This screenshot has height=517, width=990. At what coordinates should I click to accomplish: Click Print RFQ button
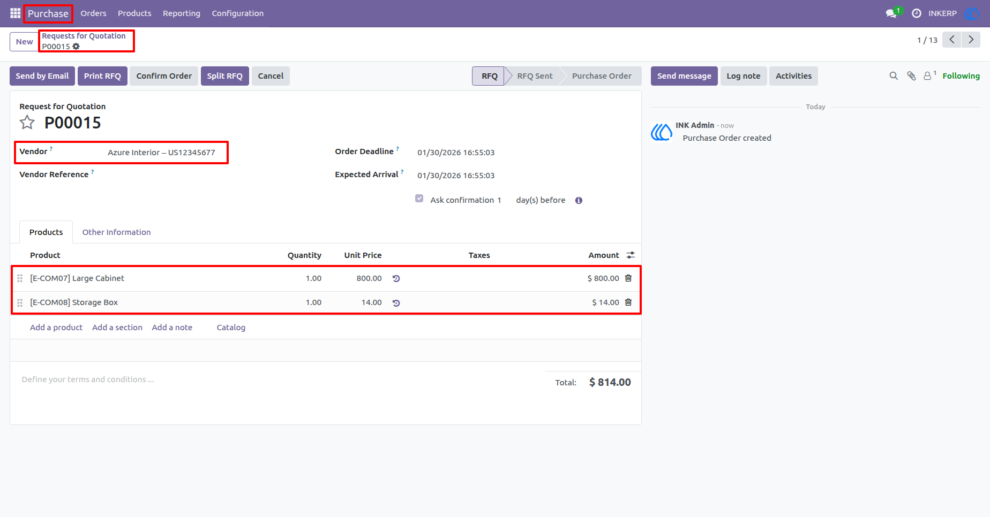(x=102, y=76)
